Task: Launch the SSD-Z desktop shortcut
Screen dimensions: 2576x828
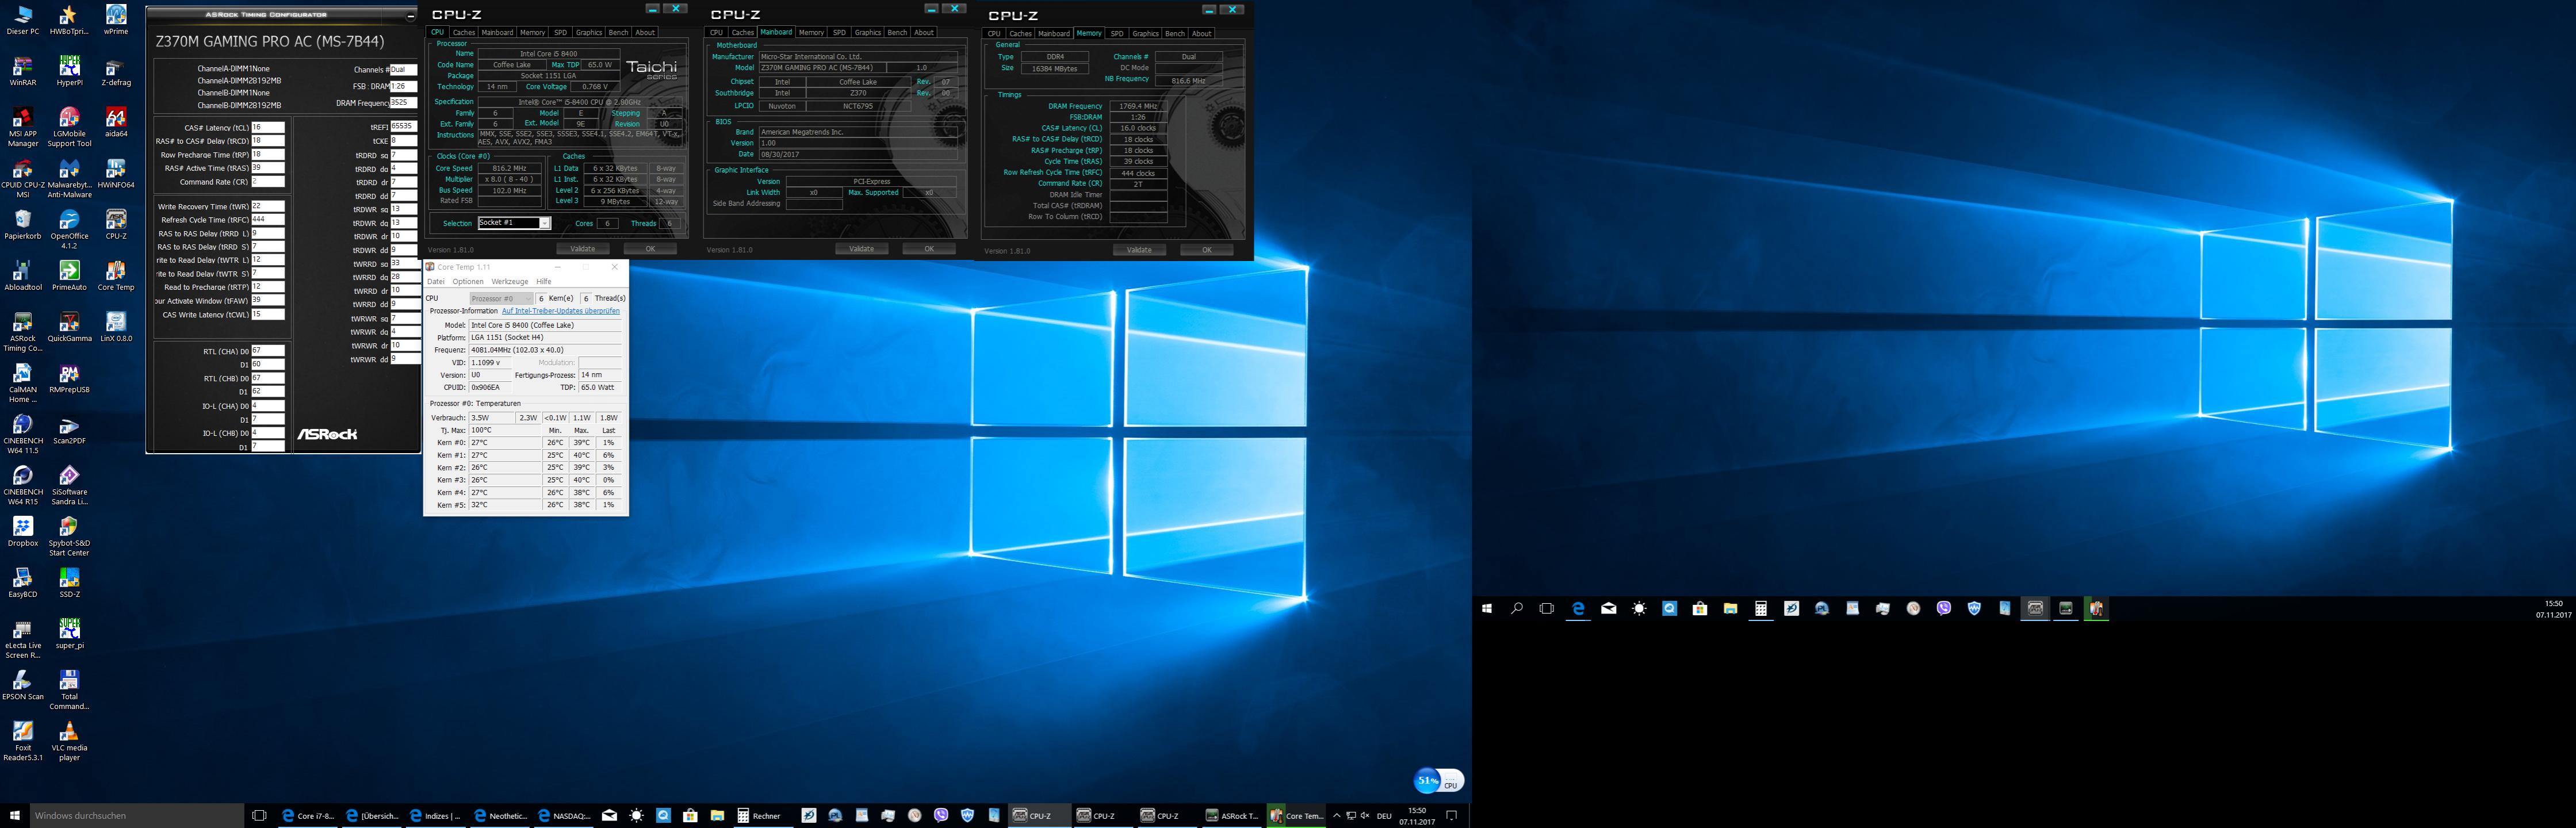Action: click(x=69, y=579)
